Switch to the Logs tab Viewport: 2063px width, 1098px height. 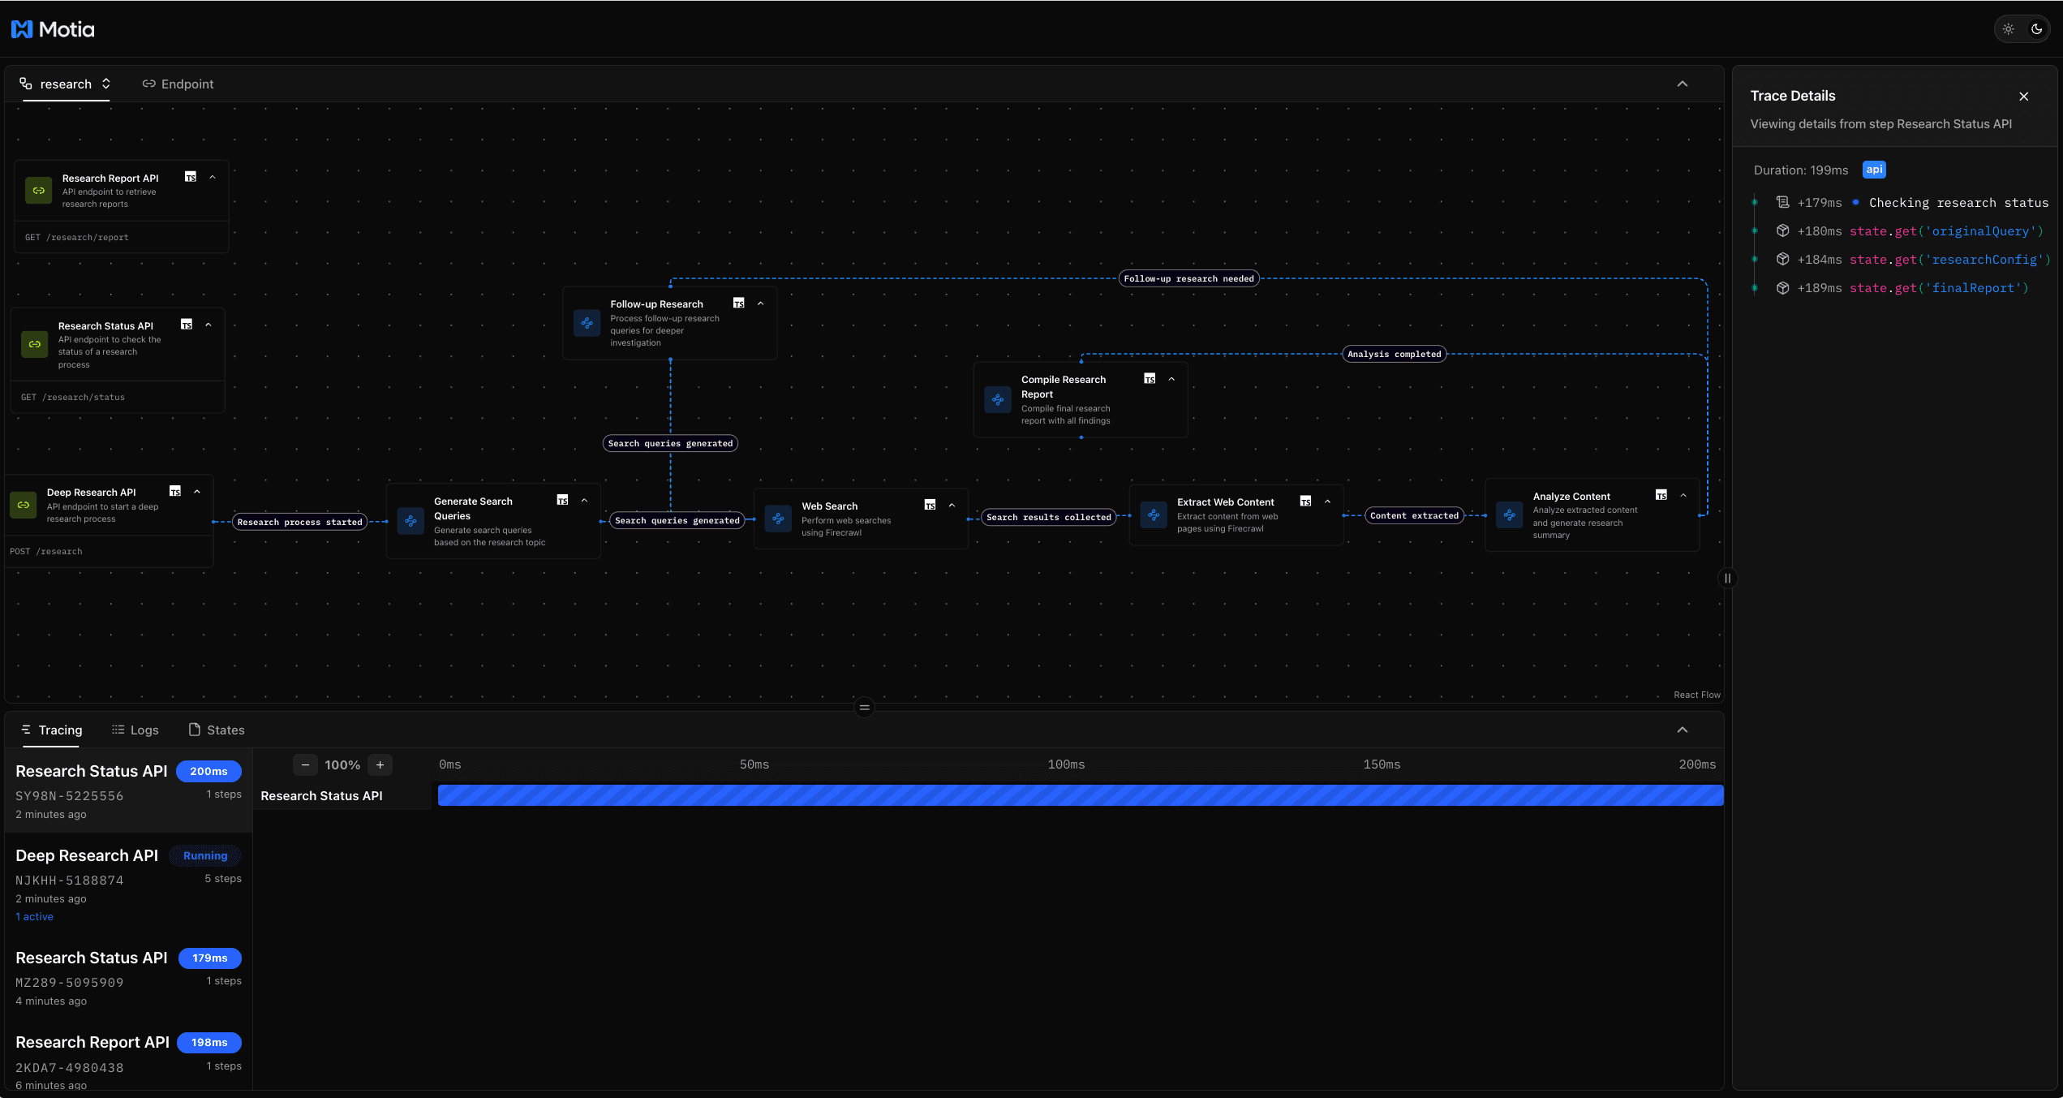pyautogui.click(x=135, y=730)
